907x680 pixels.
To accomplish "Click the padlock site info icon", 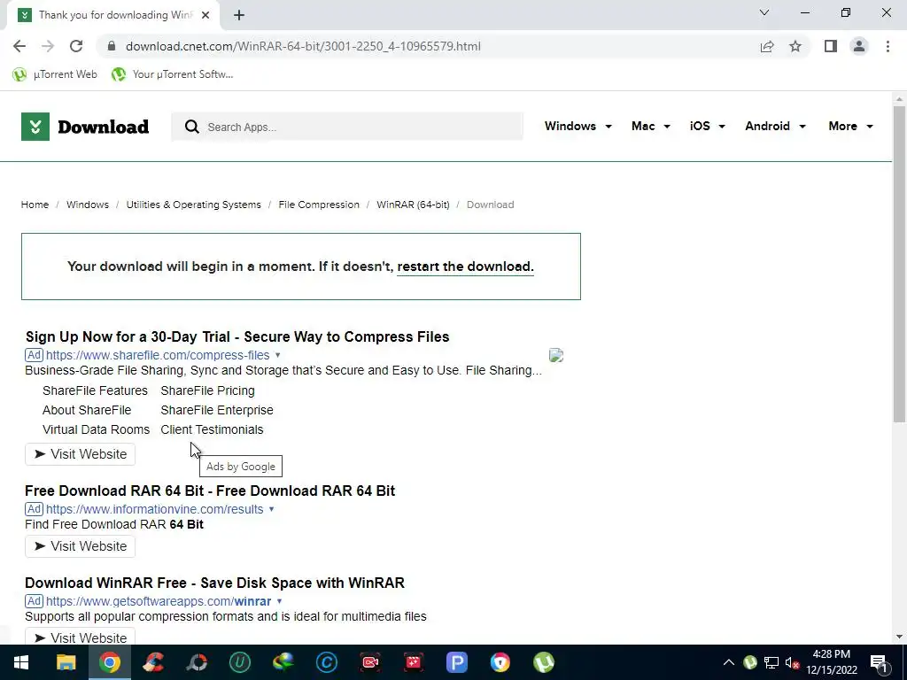I will pos(112,46).
